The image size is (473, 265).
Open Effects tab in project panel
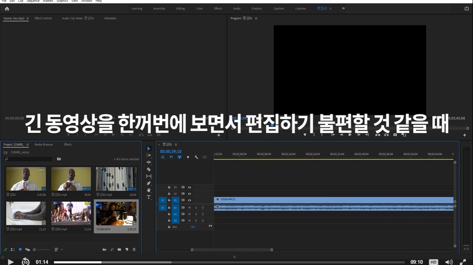[68, 144]
